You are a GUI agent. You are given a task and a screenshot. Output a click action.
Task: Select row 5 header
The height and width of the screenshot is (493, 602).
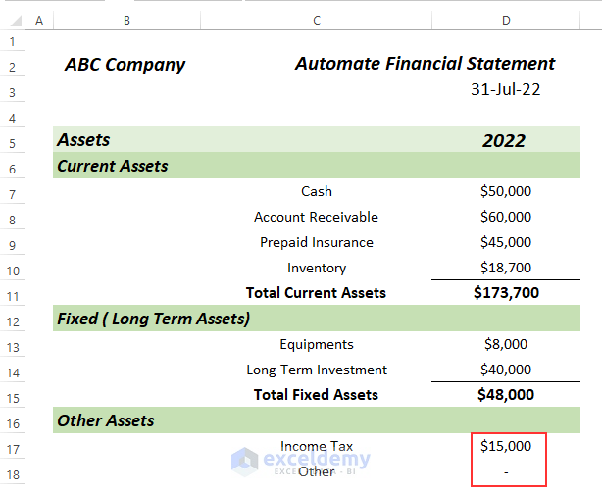tap(12, 140)
